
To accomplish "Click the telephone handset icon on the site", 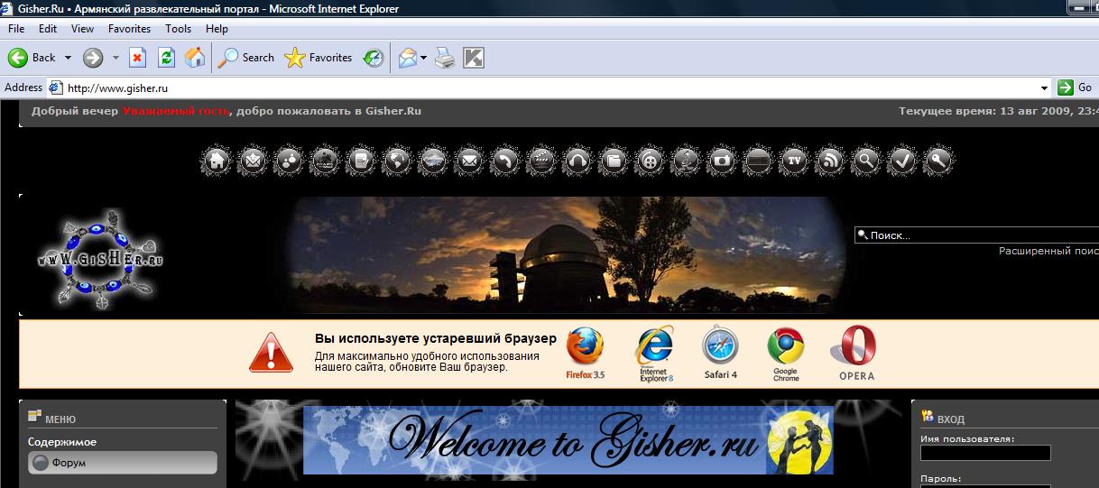I will tap(505, 161).
